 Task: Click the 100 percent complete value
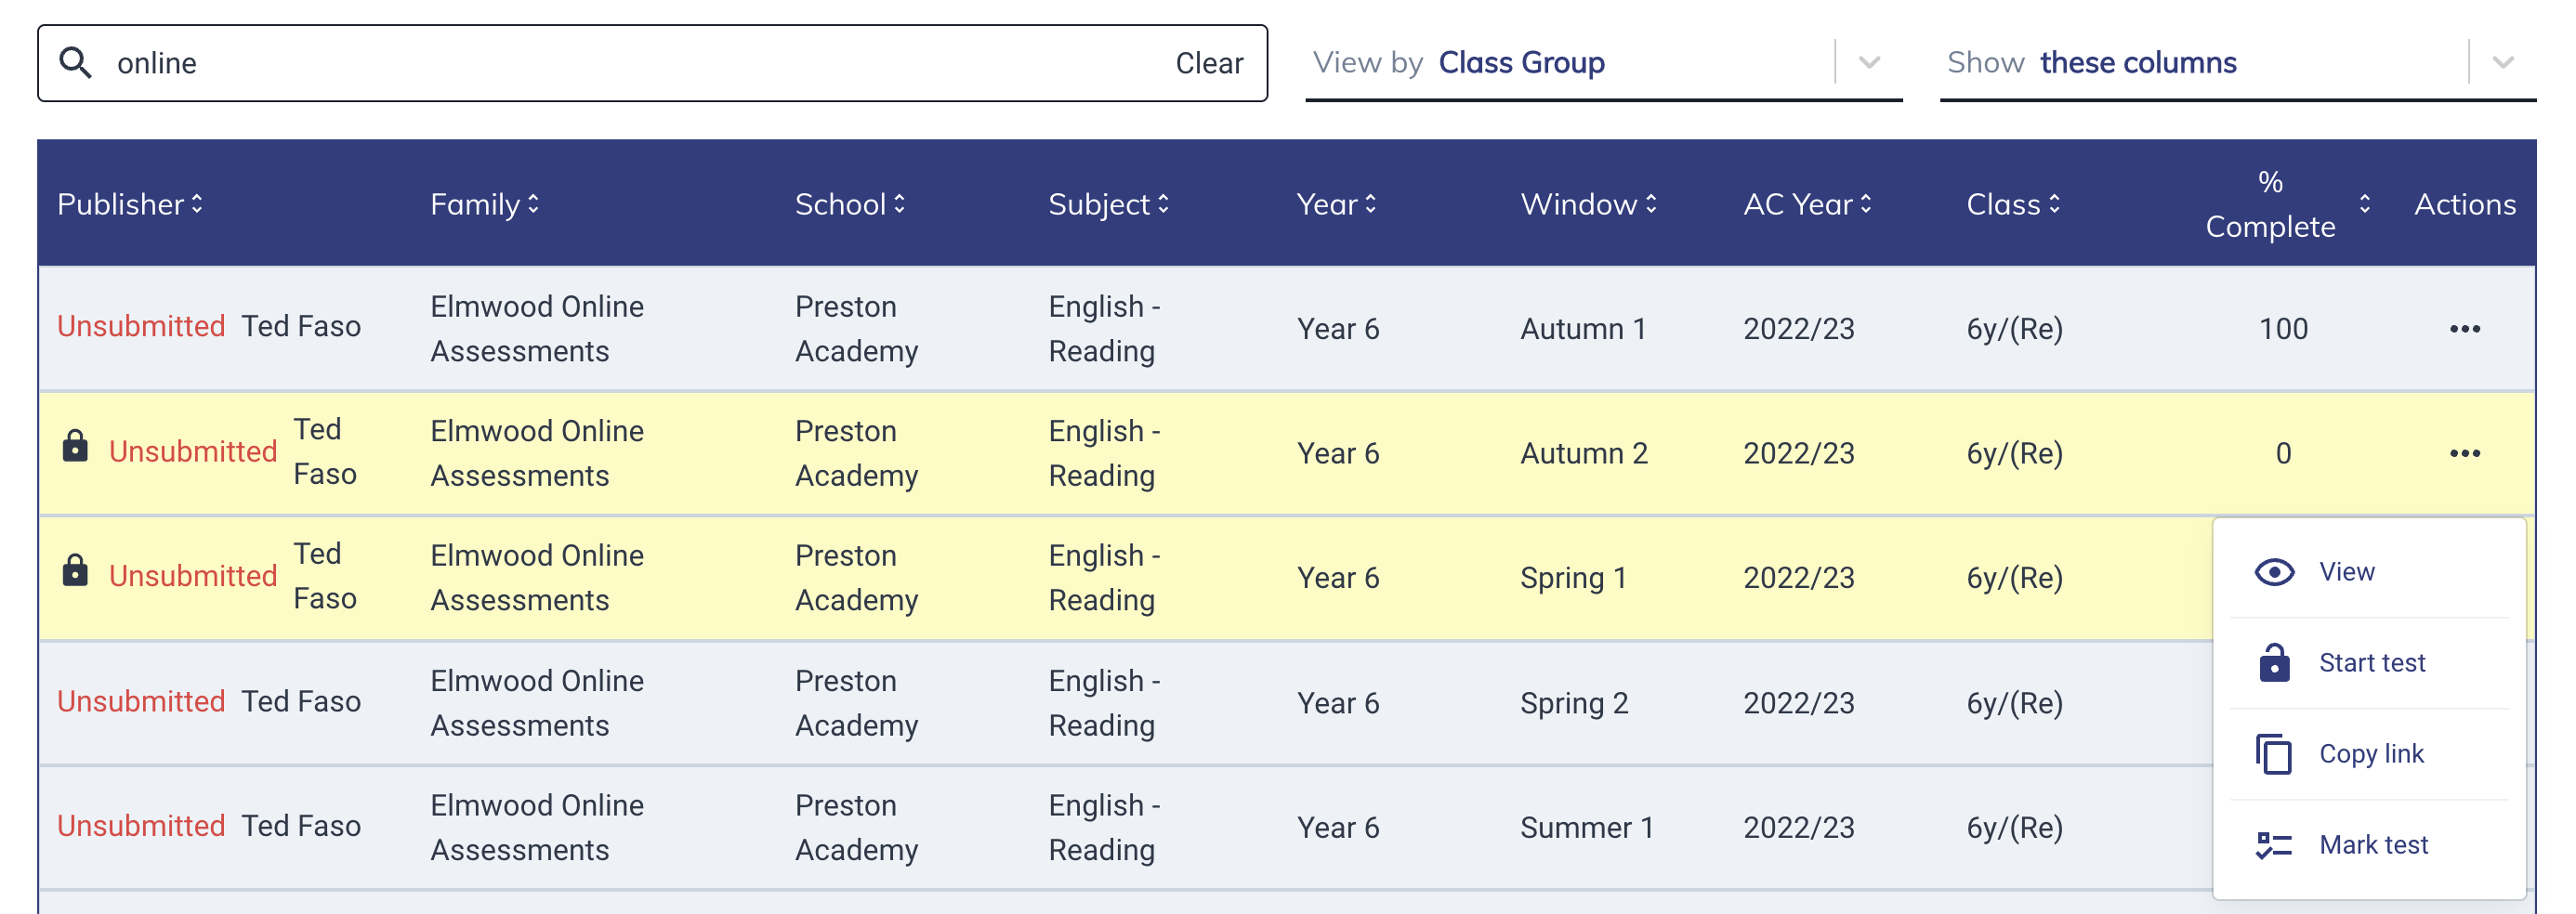[x=2283, y=329]
